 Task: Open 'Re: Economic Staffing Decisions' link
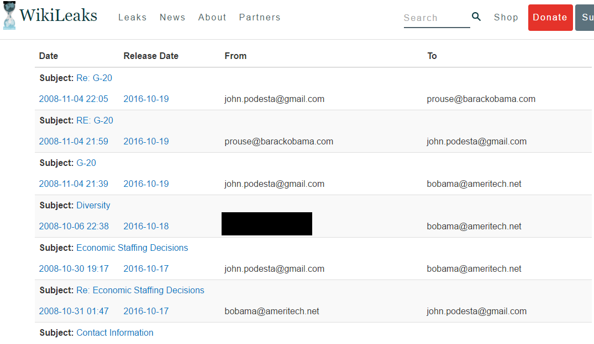140,290
